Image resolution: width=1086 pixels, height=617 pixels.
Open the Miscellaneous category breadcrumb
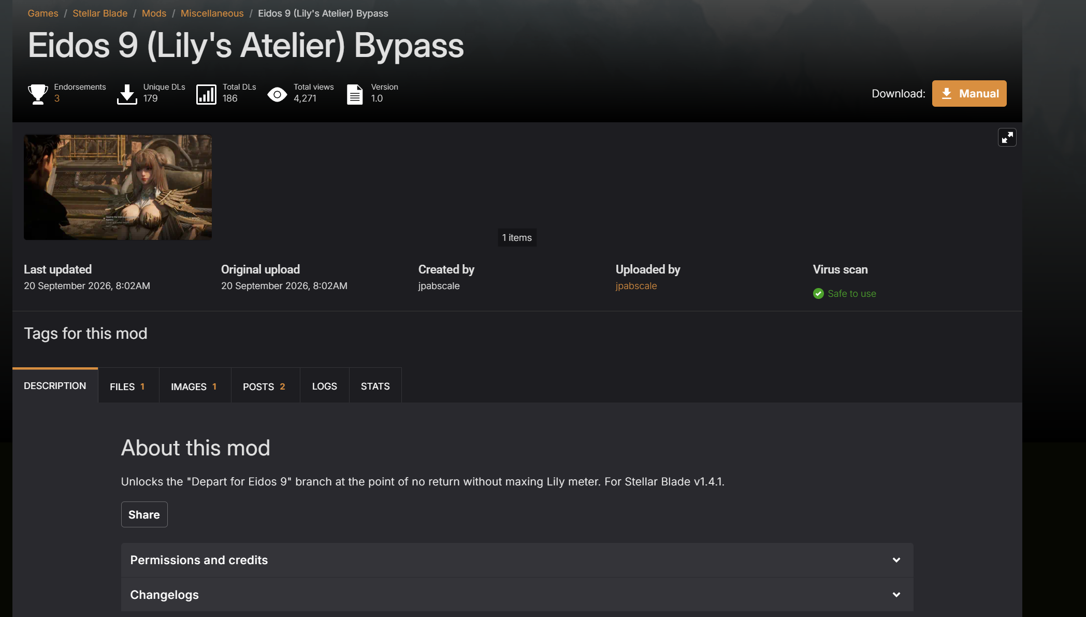point(212,13)
